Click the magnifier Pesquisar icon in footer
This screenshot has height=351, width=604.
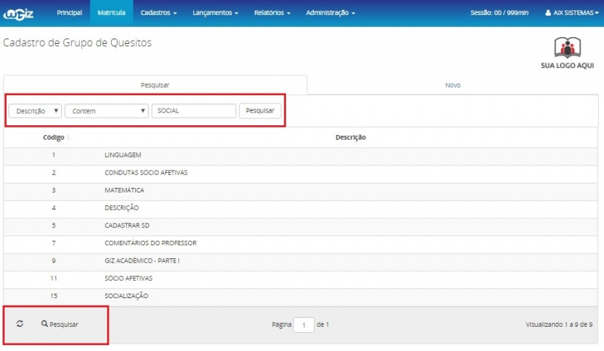pos(45,324)
